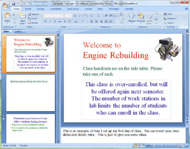Image resolution: width=190 pixels, height=149 pixels.
Task: Open the Shapes gallery
Action: [x=132, y=18]
